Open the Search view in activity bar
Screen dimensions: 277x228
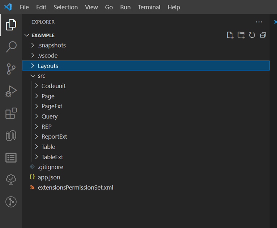11,47
